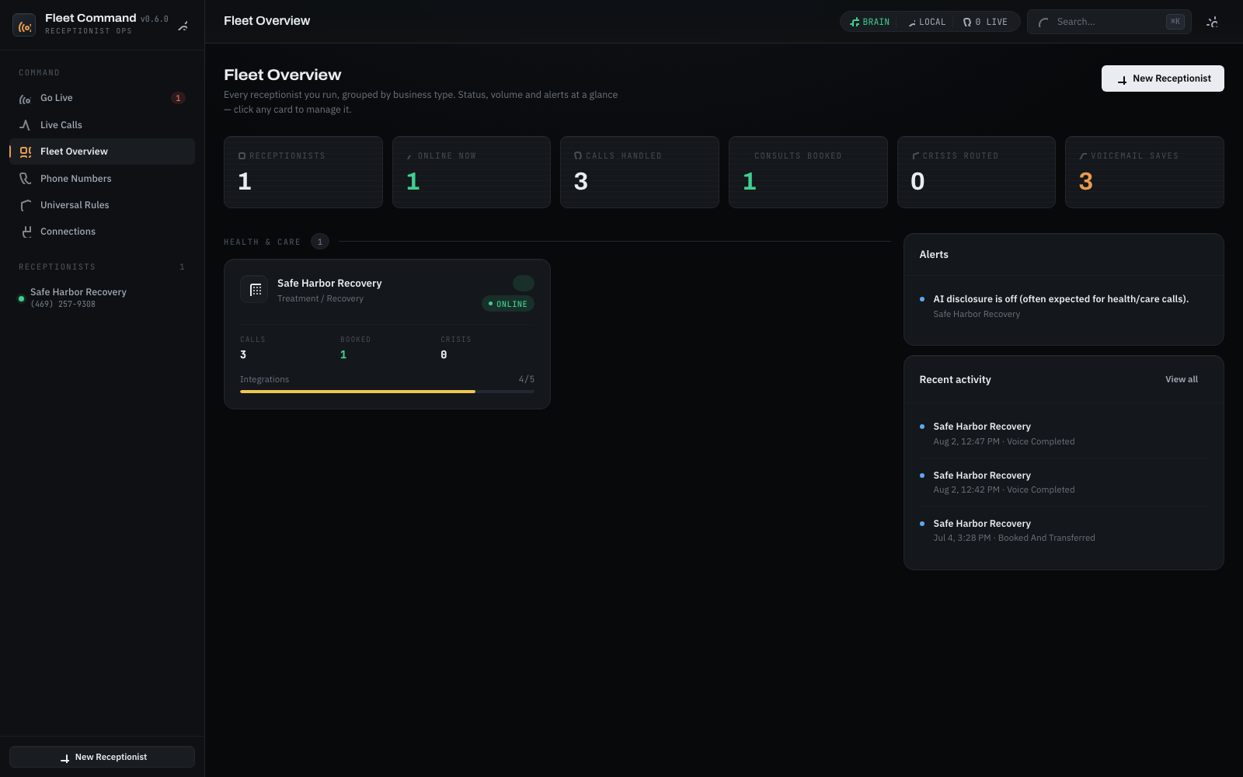The height and width of the screenshot is (777, 1243).
Task: Collapse the sidebar using the header icon
Action: (183, 26)
